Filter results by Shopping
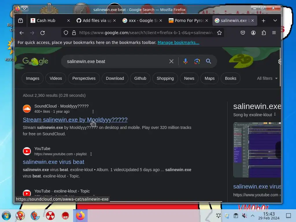Image resolution: width=296 pixels, height=222 pixels. coord(165,78)
